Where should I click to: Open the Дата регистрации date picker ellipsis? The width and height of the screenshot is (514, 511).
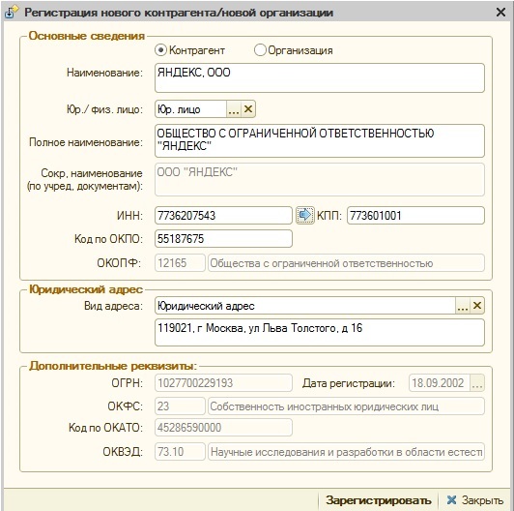coord(477,383)
